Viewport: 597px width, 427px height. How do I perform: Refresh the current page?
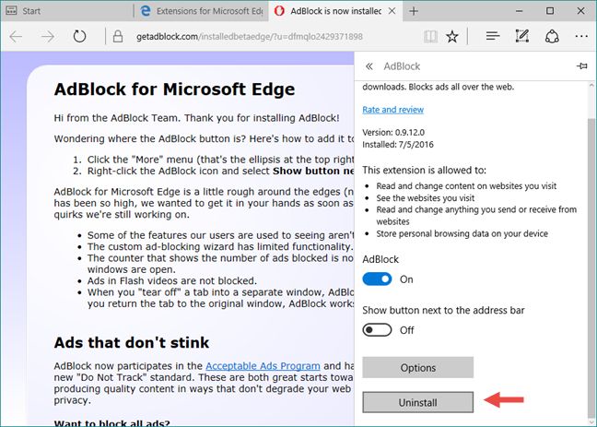(79, 37)
